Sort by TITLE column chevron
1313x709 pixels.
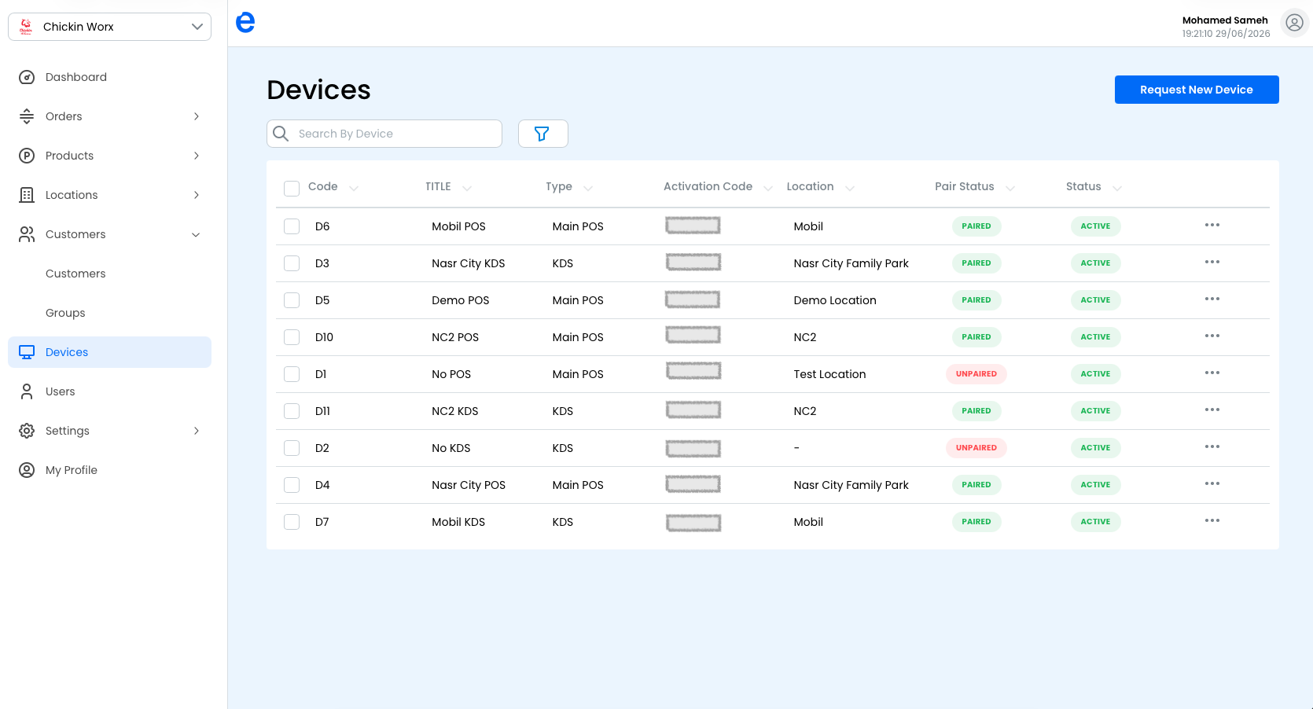tap(467, 188)
